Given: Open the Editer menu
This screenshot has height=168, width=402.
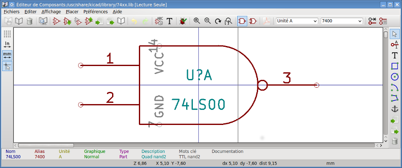Looking at the screenshot, I should tap(31, 12).
